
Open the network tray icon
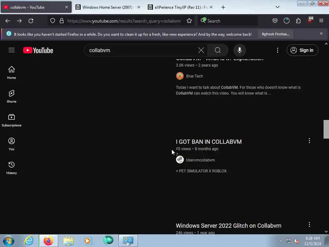point(289,241)
